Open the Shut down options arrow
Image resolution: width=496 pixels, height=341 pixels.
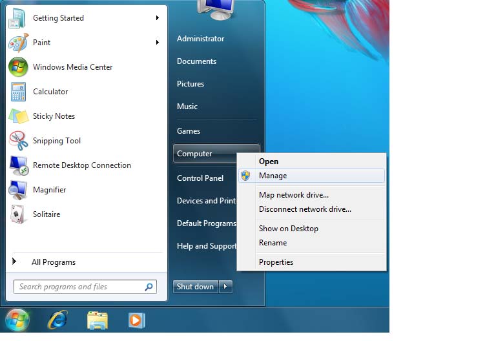click(225, 287)
